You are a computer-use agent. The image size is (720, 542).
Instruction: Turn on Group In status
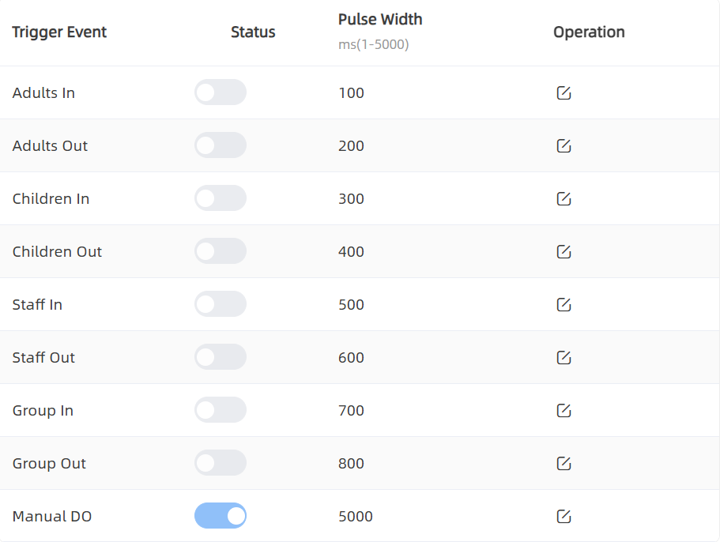point(221,410)
